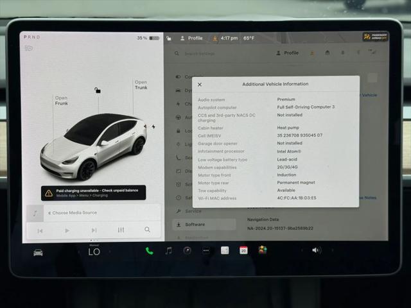Skip to next track in media player
This screenshot has height=308, width=411.
(x=94, y=230)
